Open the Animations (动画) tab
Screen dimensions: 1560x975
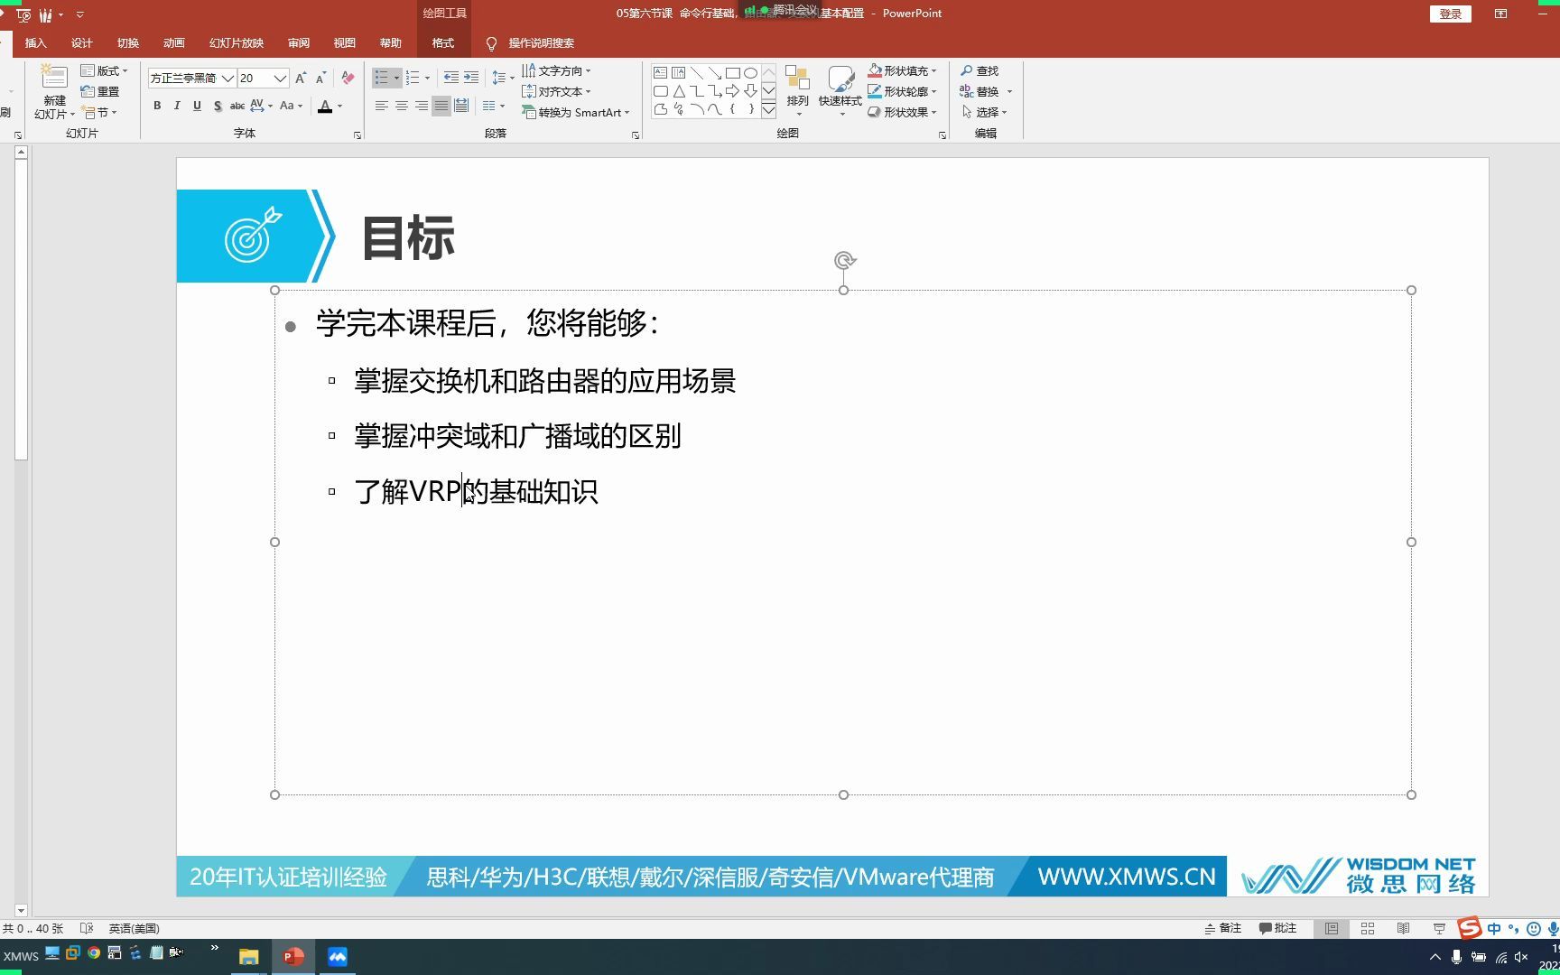174,42
